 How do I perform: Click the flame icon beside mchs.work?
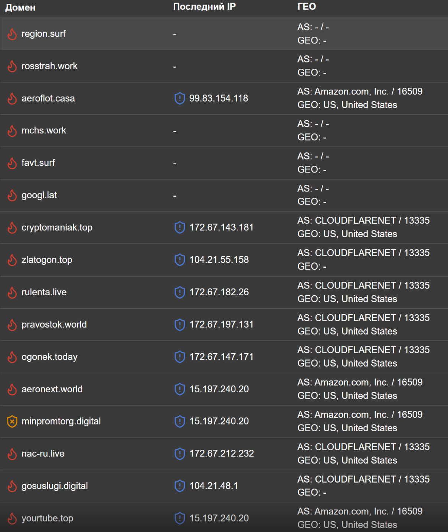pos(12,130)
